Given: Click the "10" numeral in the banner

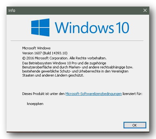Looking at the screenshot, I should tap(122, 27).
